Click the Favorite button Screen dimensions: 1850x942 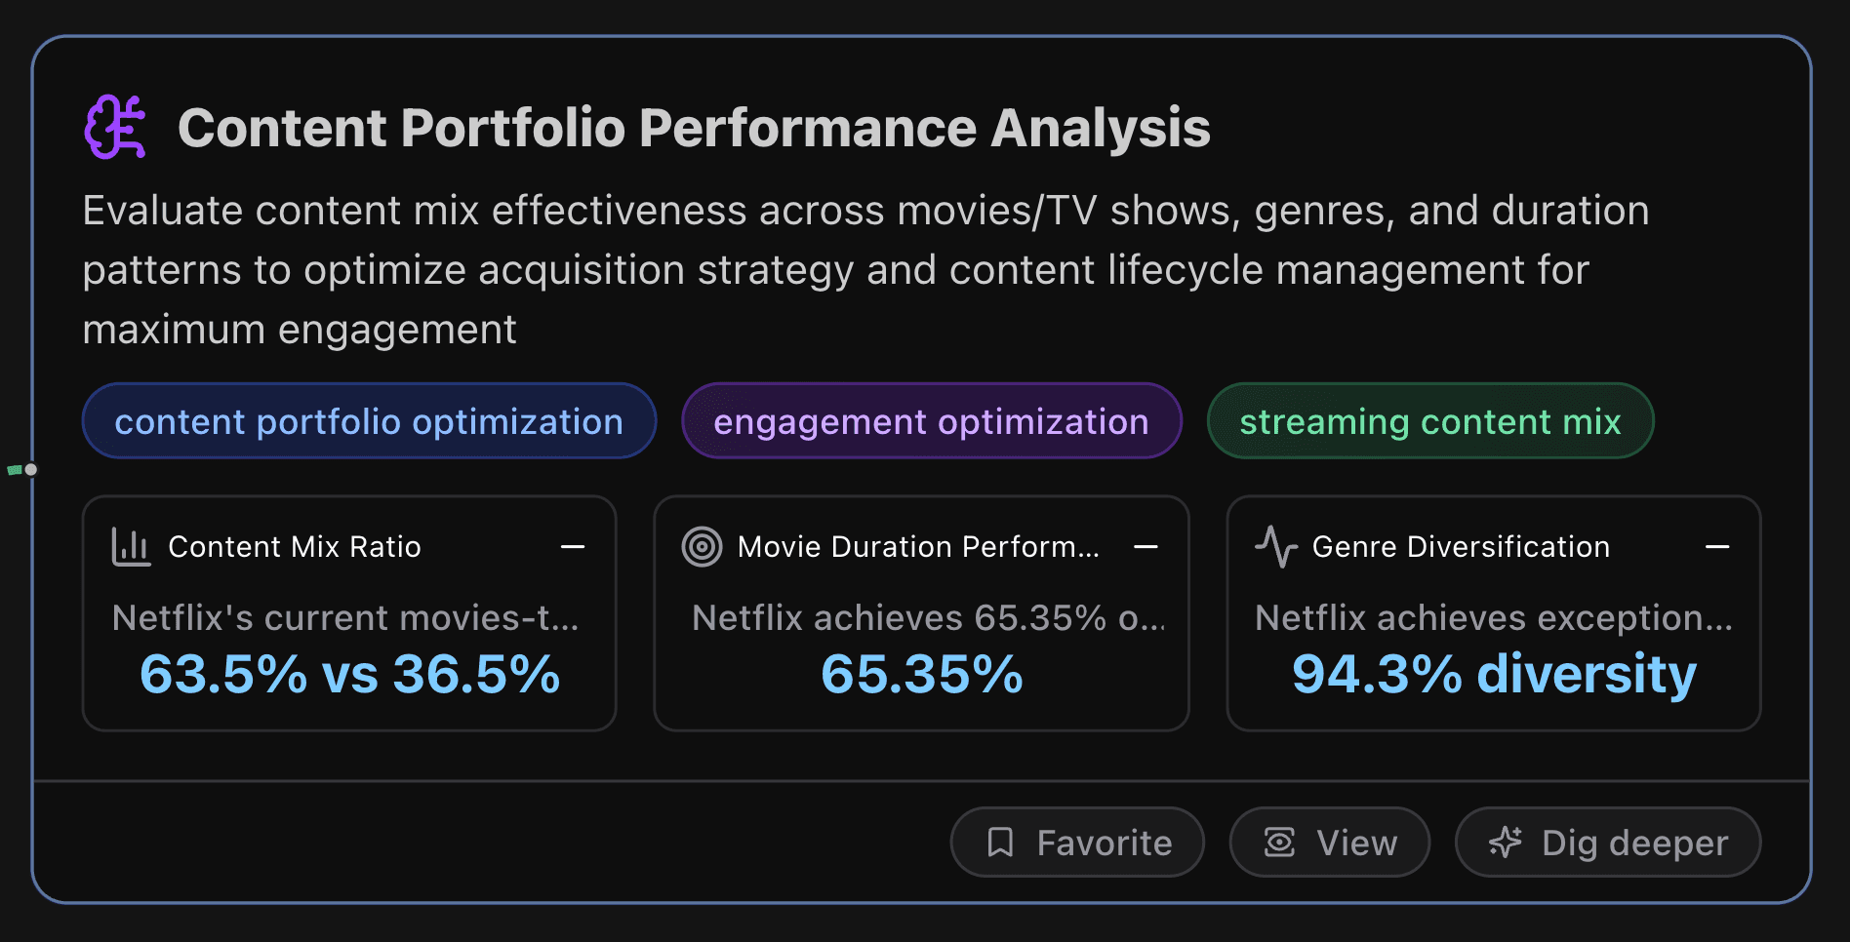(x=1077, y=841)
